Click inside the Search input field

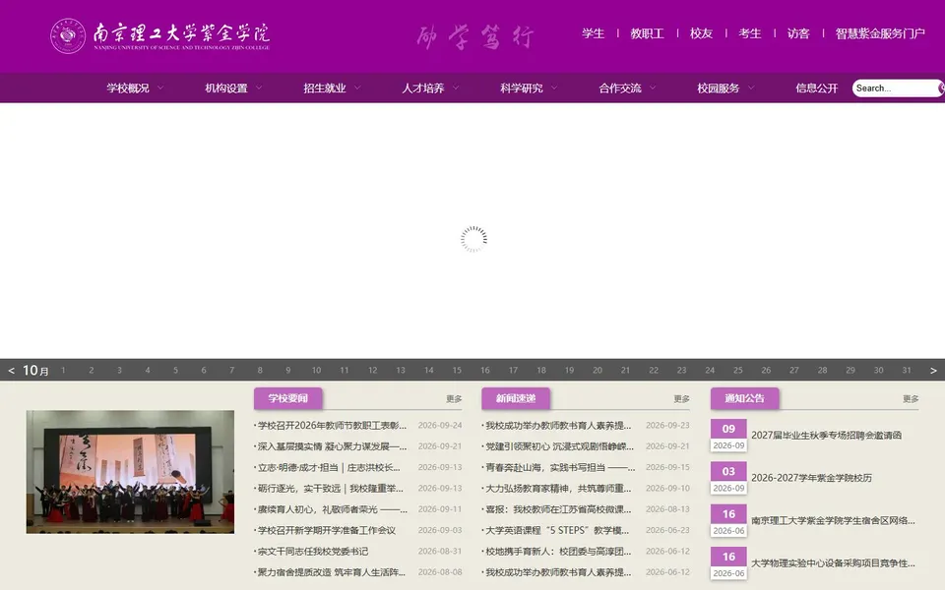point(895,88)
